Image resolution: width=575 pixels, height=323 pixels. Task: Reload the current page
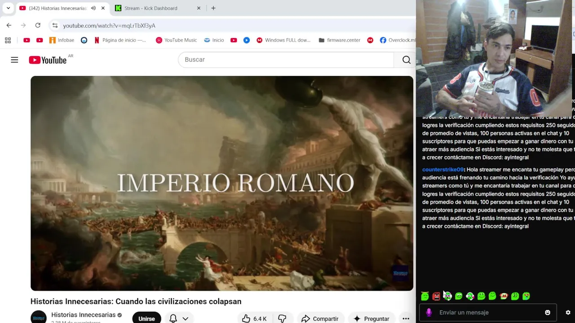click(x=38, y=26)
